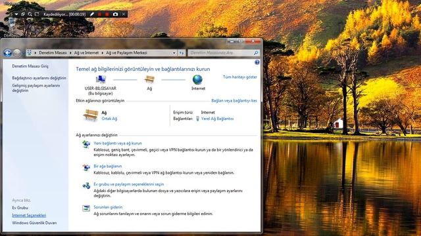Stop the screen recording
Image resolution: width=421 pixels, height=236 pixels.
point(107,14)
